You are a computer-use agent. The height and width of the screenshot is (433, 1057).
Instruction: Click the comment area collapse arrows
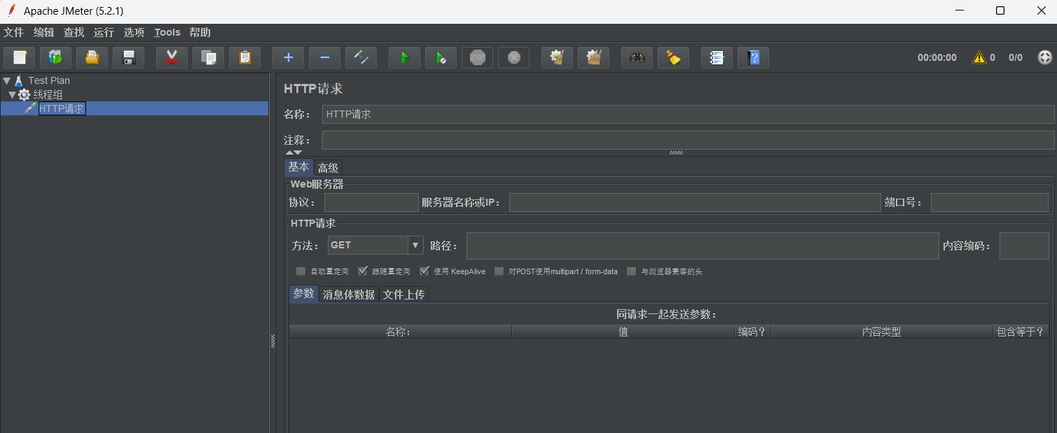tap(293, 152)
